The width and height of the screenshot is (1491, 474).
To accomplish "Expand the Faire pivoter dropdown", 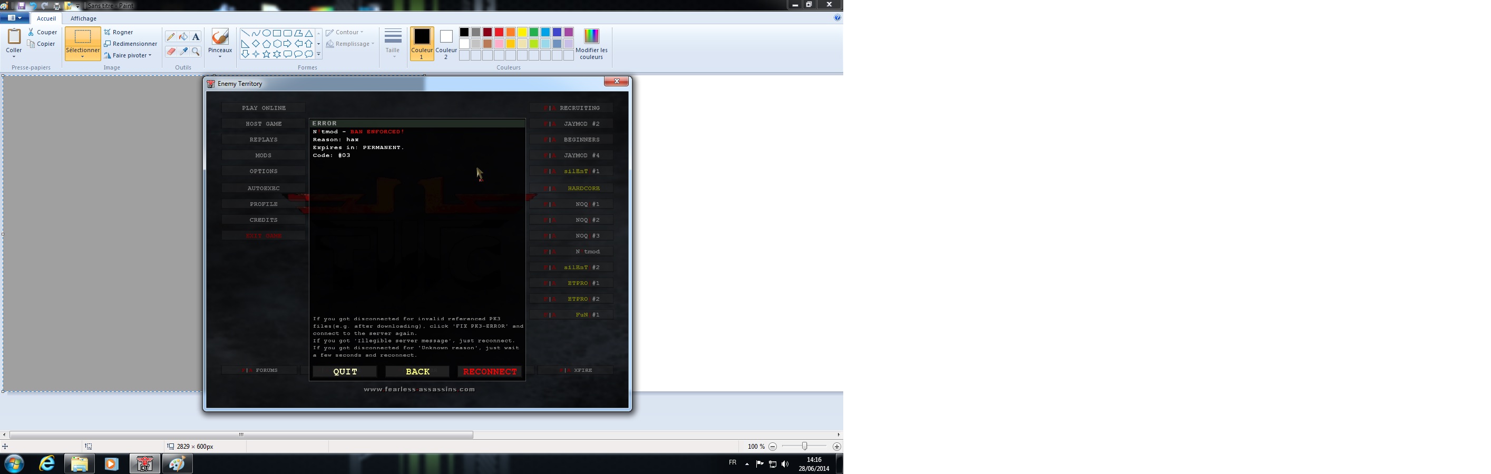I will (150, 55).
